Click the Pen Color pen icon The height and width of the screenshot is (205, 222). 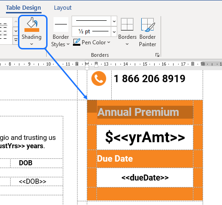click(x=77, y=42)
